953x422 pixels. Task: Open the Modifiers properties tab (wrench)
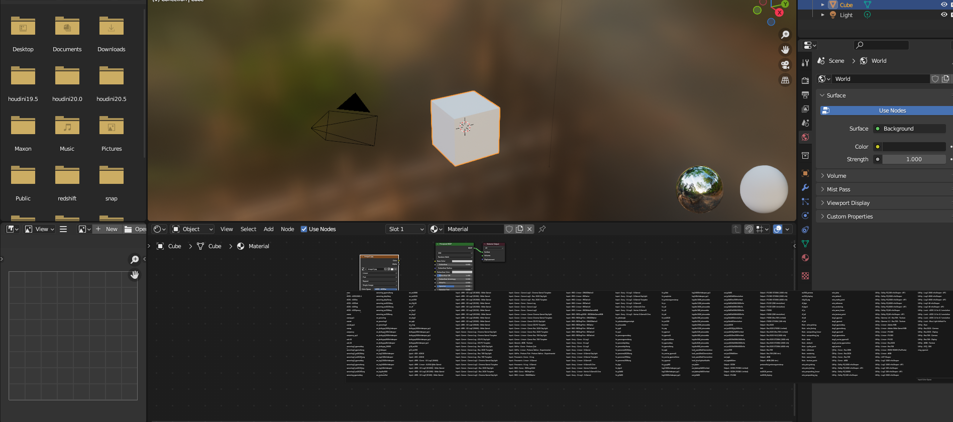pyautogui.click(x=805, y=187)
